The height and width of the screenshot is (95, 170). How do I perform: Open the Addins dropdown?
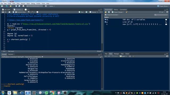(x=52, y=6)
